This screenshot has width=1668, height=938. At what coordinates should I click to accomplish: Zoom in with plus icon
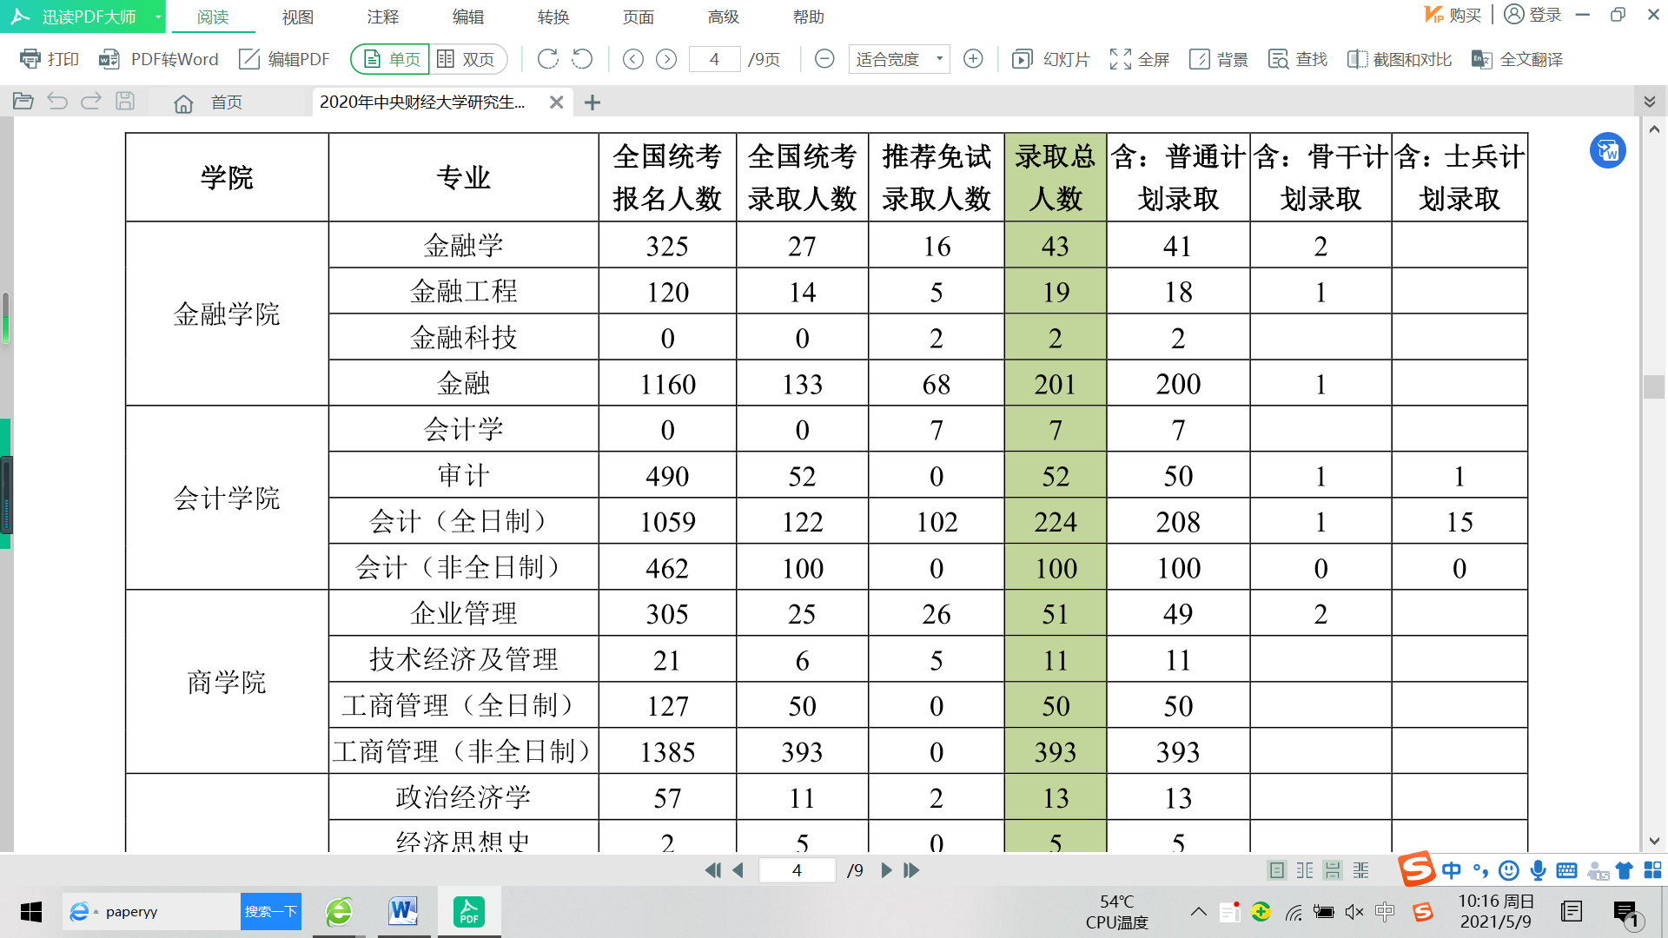[973, 59]
